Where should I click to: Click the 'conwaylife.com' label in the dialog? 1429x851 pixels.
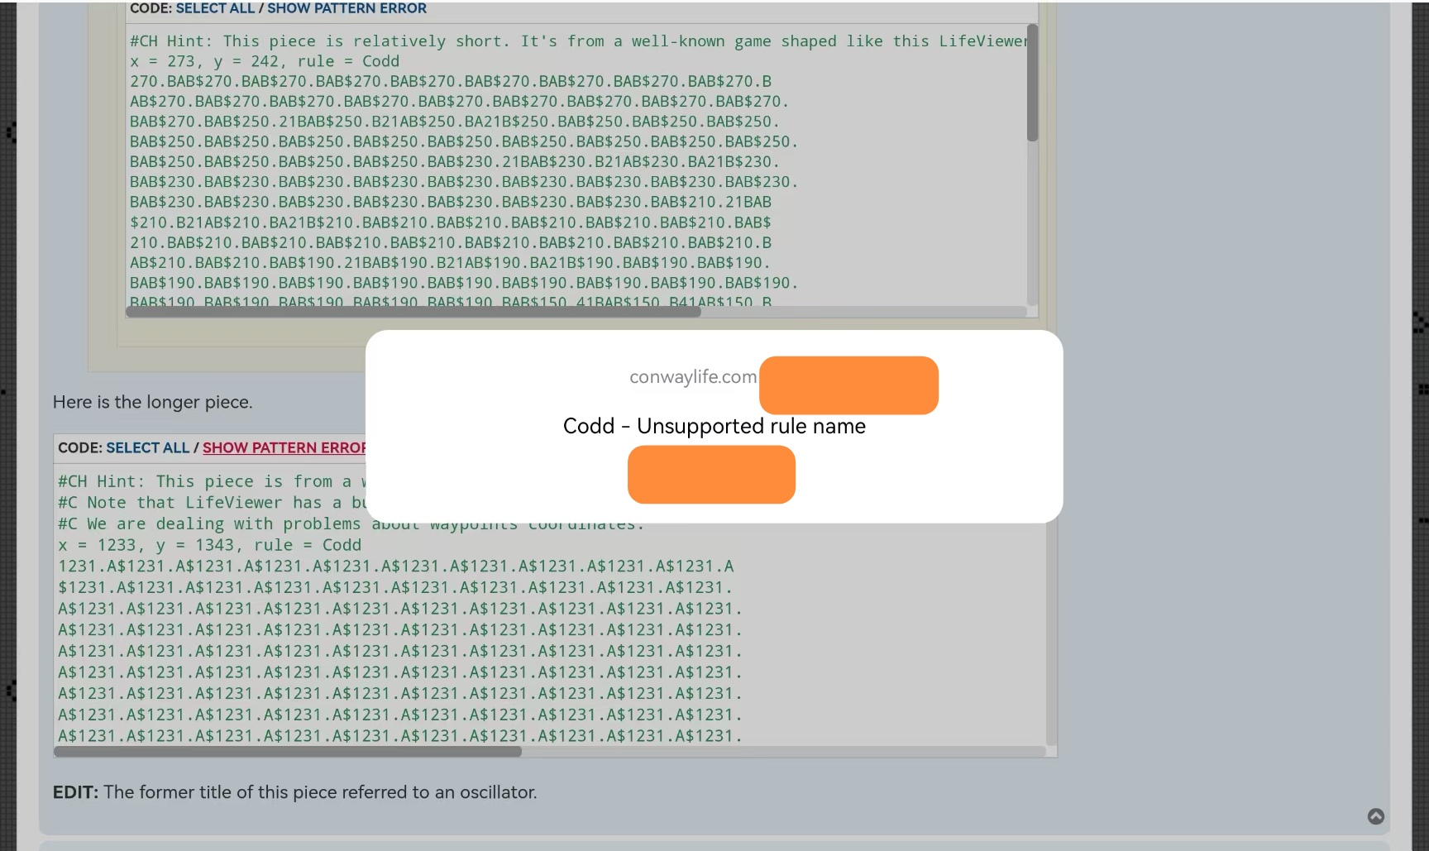click(693, 377)
